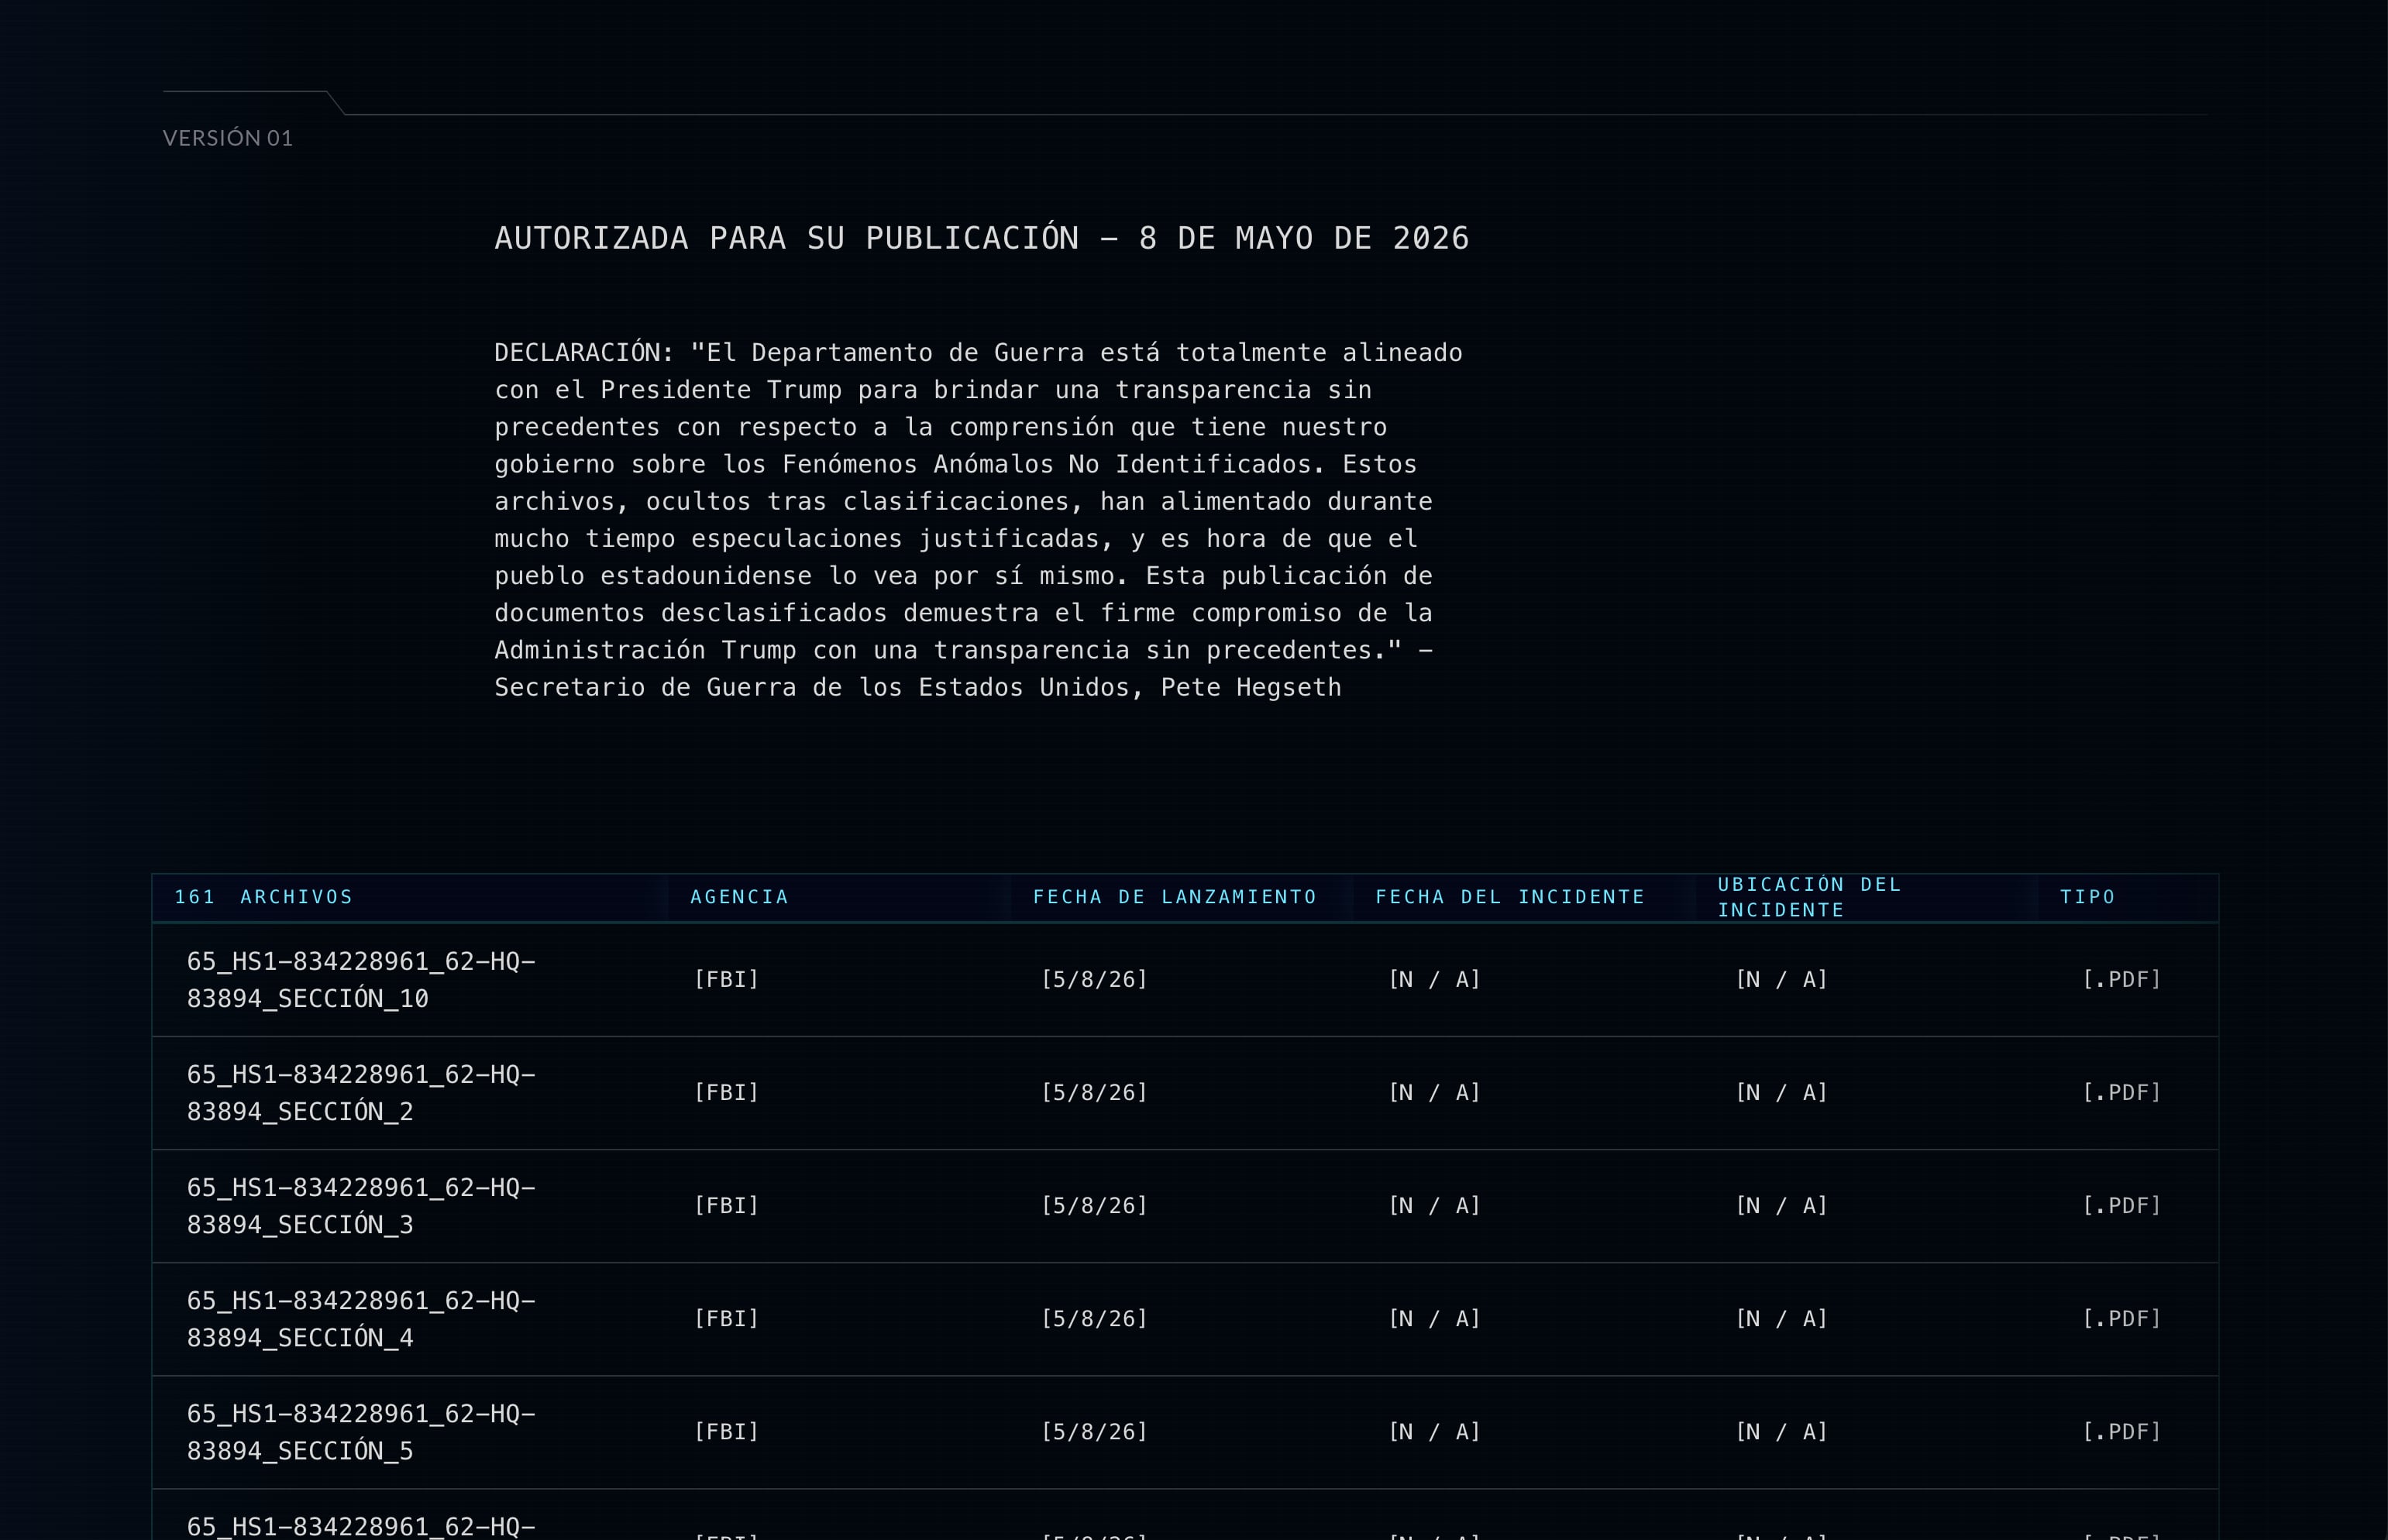Click incident location '[N / A]' in SECCIÓN_5 row

coord(1782,1431)
